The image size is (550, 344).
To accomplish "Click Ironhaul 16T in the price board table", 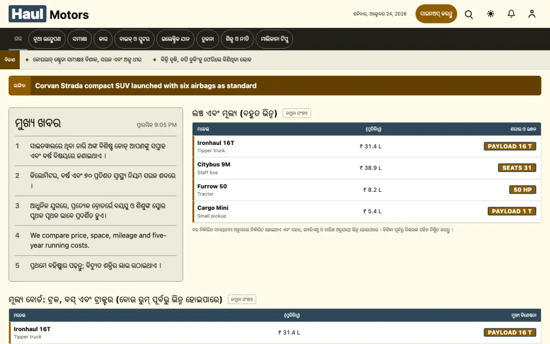I will [32, 329].
